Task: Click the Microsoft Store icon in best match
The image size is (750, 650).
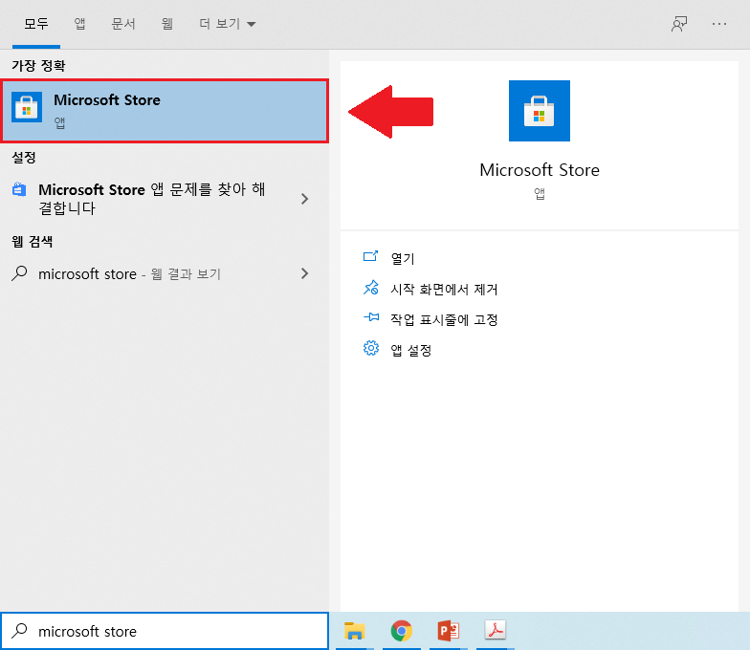Action: tap(27, 107)
